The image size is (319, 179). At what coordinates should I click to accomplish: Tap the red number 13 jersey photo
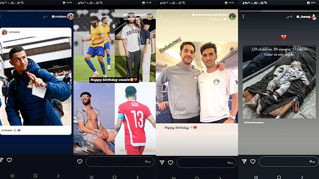click(x=135, y=118)
